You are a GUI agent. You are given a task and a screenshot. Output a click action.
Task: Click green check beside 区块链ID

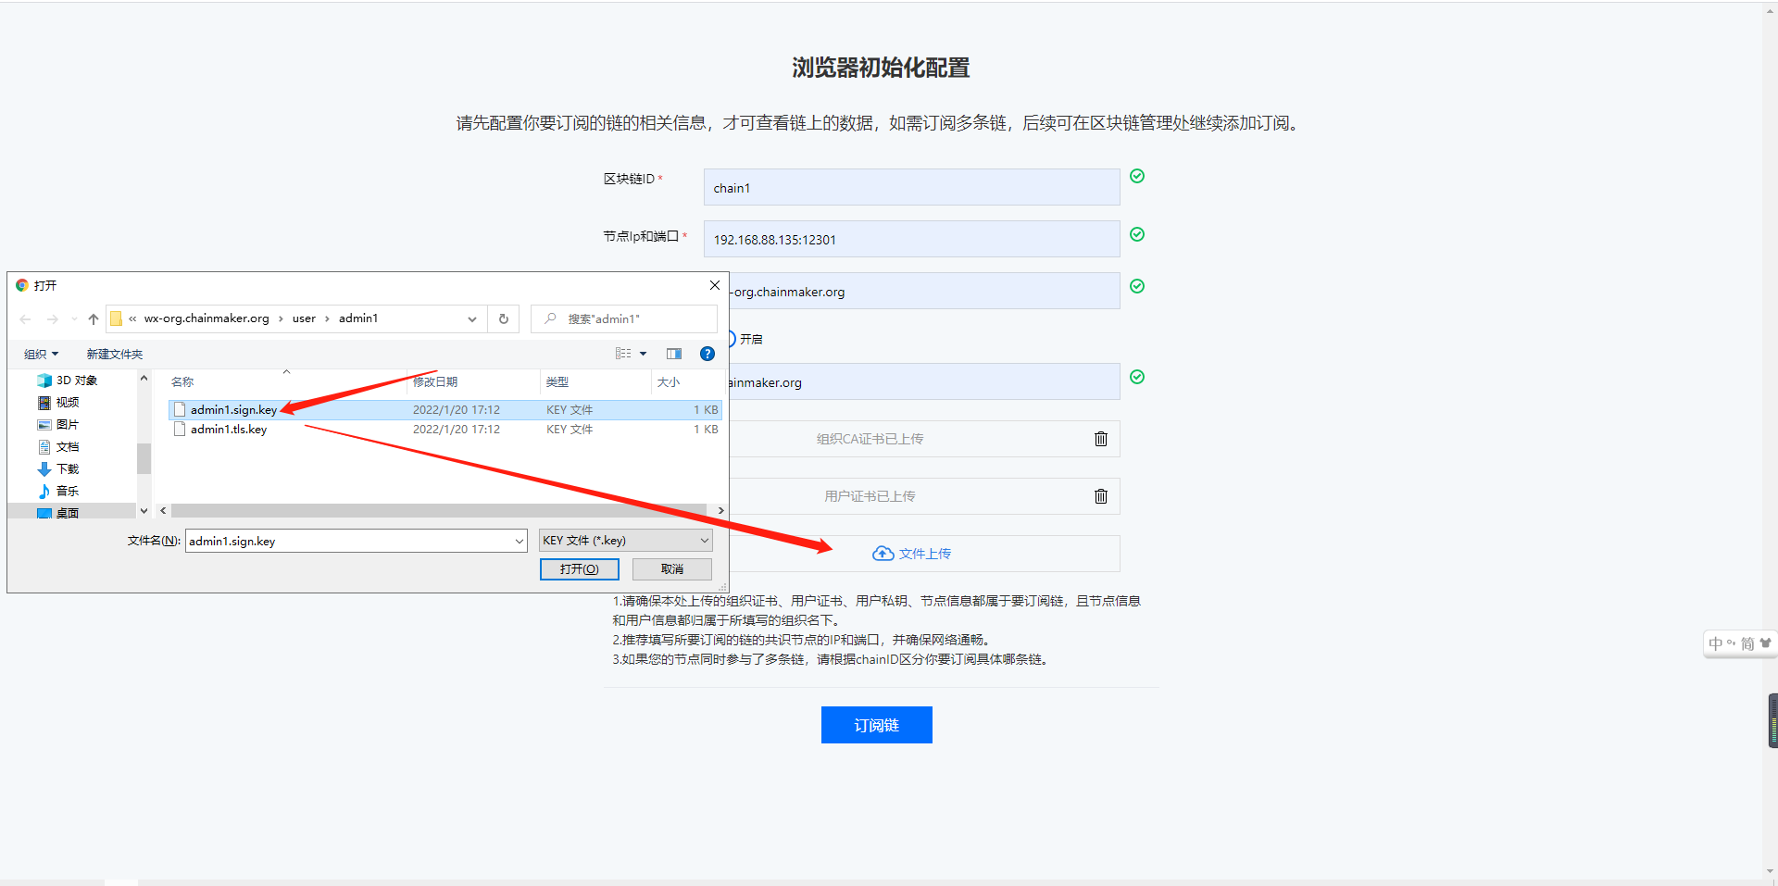tap(1137, 176)
